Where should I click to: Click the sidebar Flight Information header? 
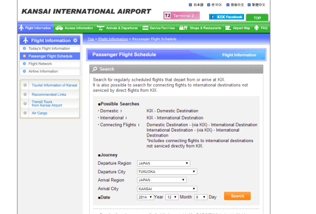click(x=50, y=40)
